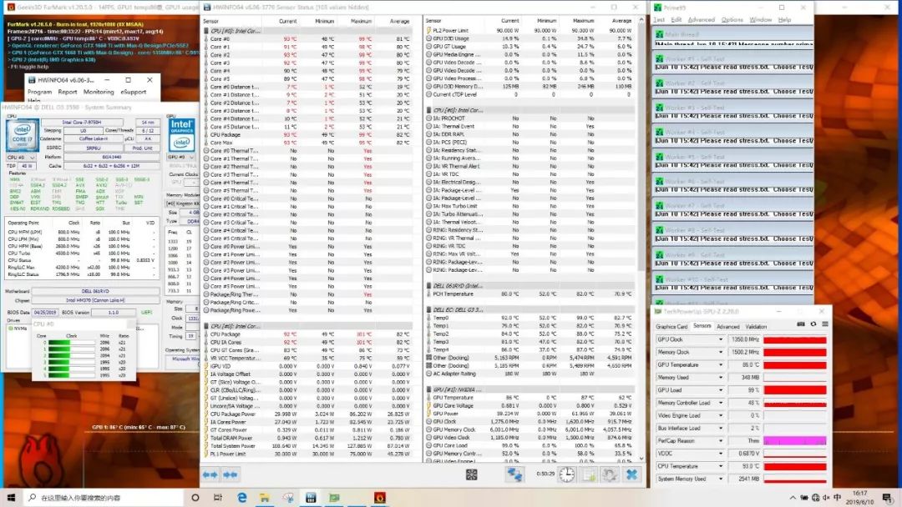Open the GPU Clock sensor dropdown
Viewport: 902px width, 507px height.
(721, 339)
